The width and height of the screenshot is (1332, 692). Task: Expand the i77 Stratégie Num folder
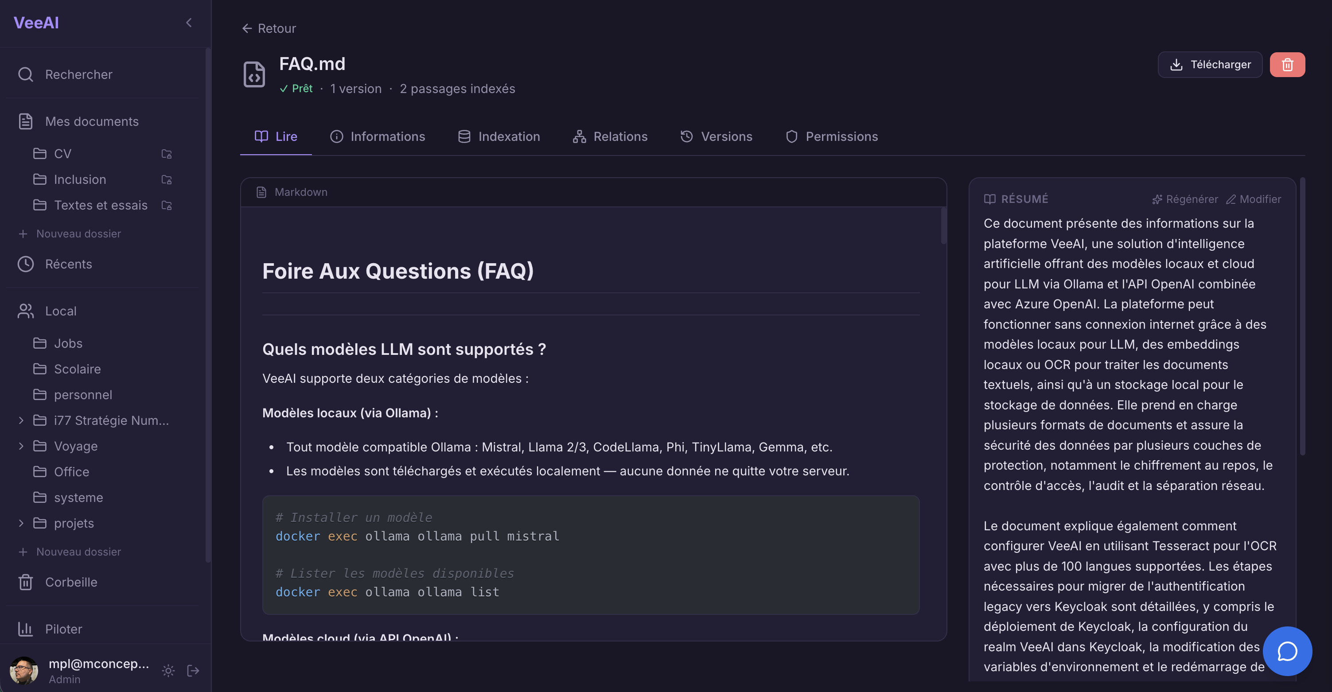[x=21, y=420]
